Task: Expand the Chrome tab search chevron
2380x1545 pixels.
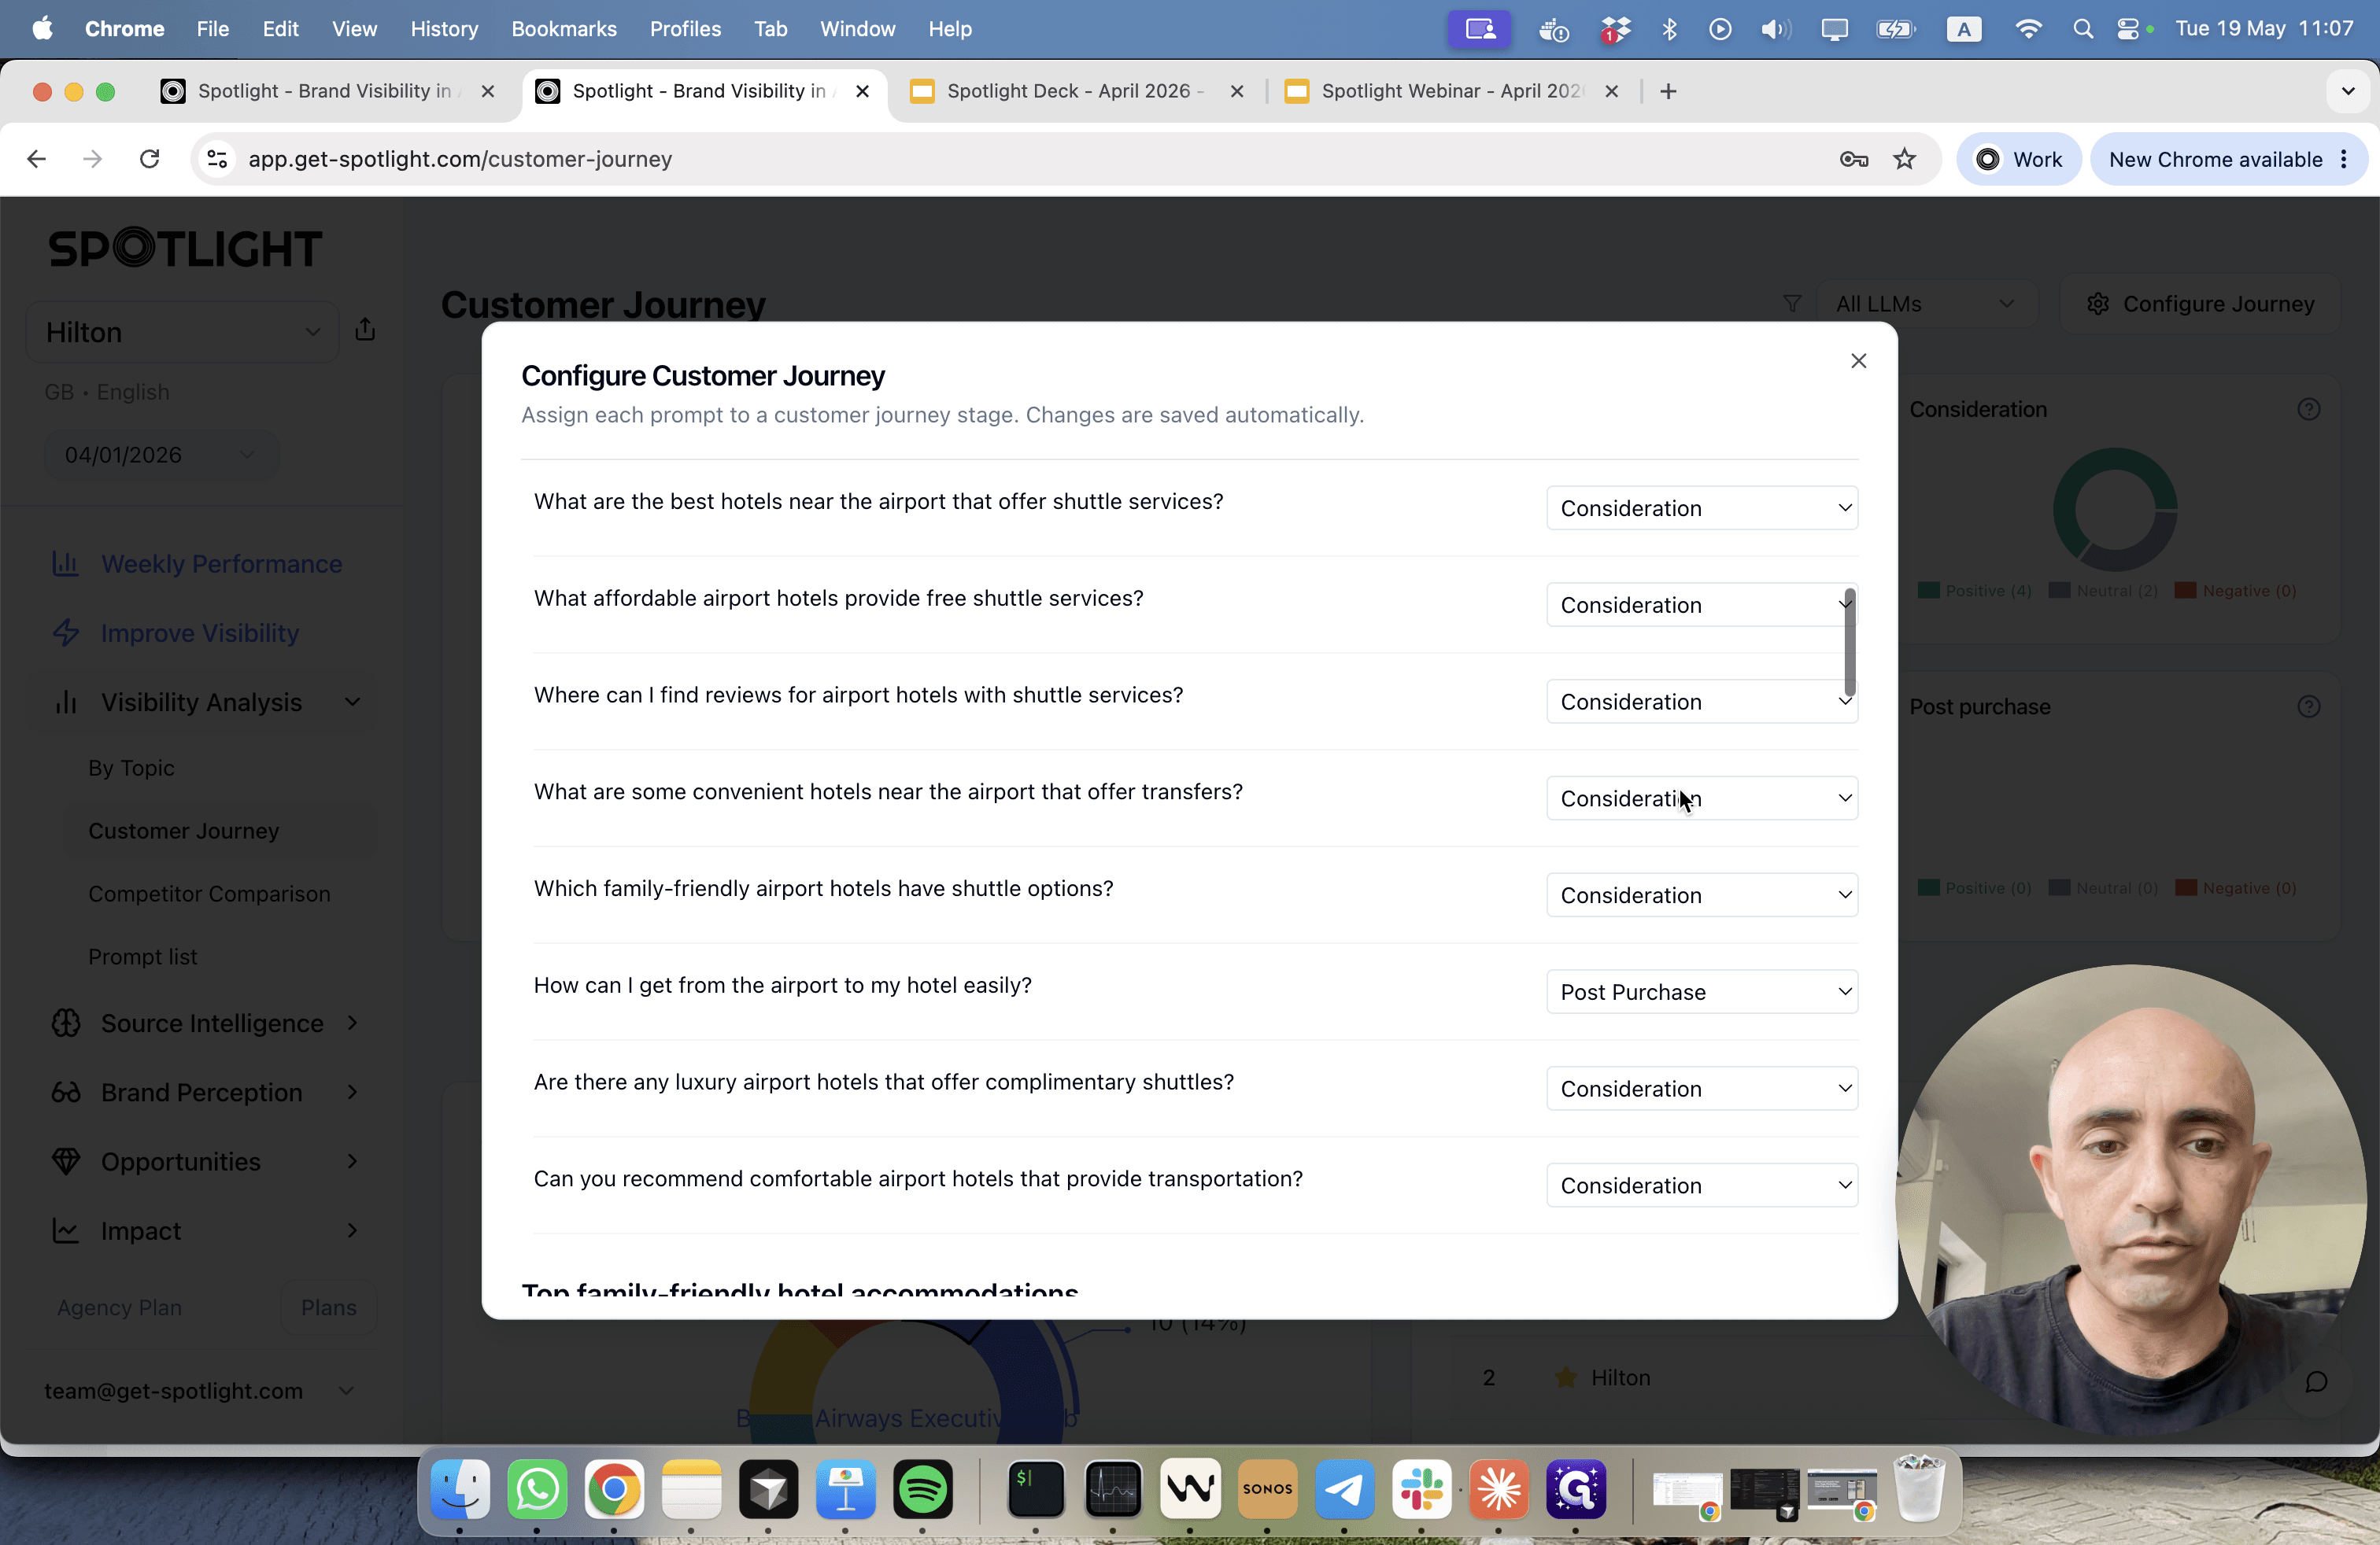Action: coord(2348,91)
